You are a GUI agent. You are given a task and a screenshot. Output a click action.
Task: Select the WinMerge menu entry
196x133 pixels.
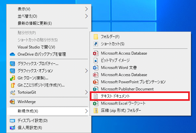coord(49,102)
